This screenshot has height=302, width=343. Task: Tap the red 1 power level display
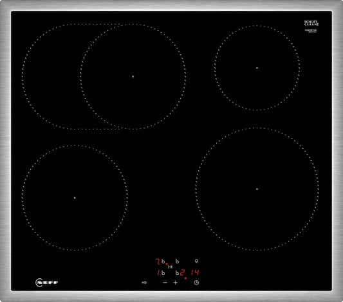tap(158, 272)
